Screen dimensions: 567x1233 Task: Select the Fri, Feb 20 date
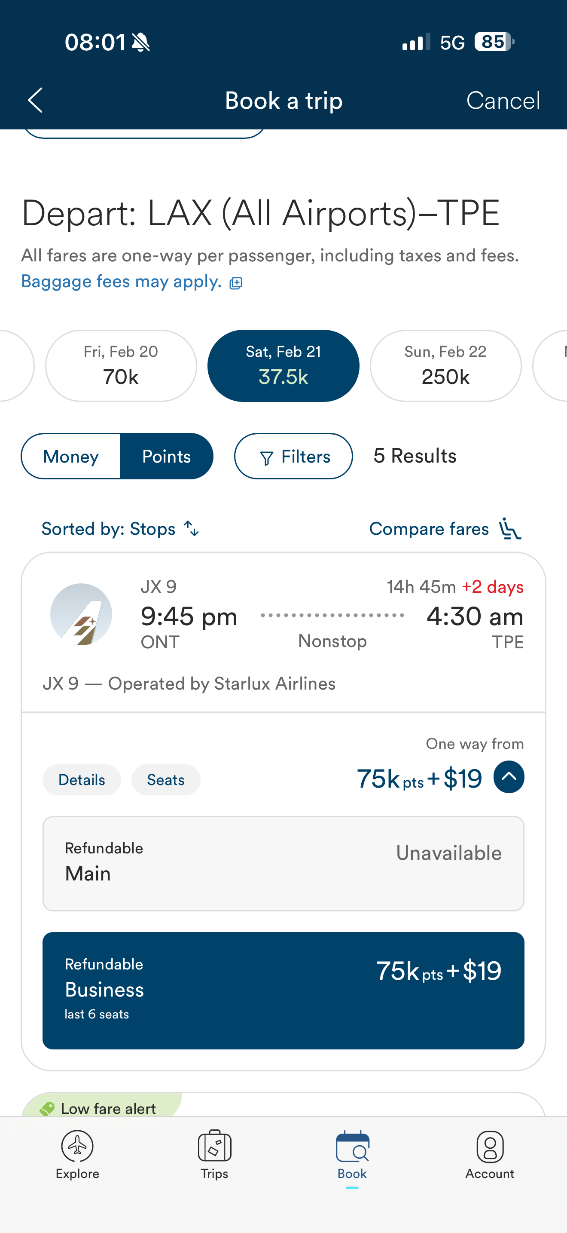121,366
